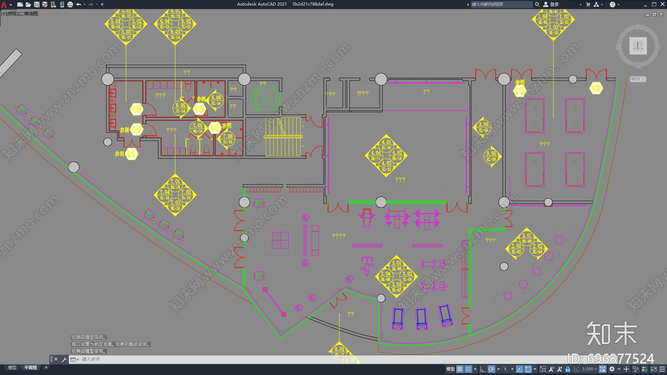
Task: Create a new drawing via toolbar
Action: pyautogui.click(x=20, y=5)
